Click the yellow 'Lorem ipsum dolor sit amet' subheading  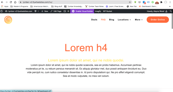(86, 60)
